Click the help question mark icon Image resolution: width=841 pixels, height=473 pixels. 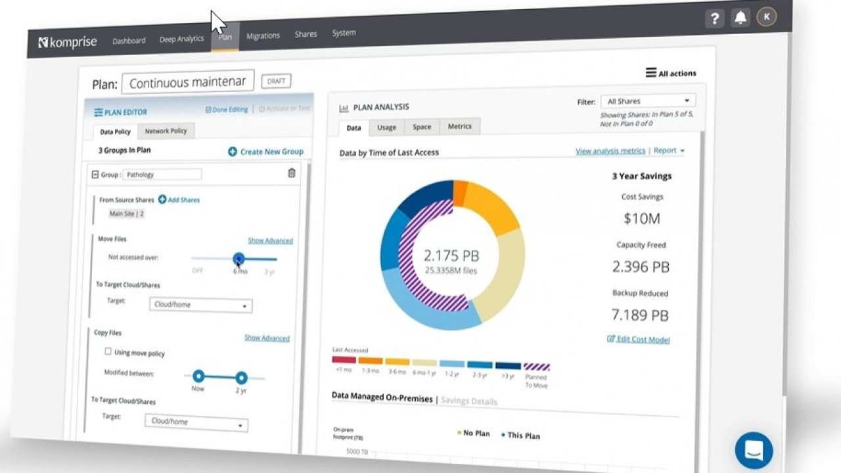click(x=715, y=18)
